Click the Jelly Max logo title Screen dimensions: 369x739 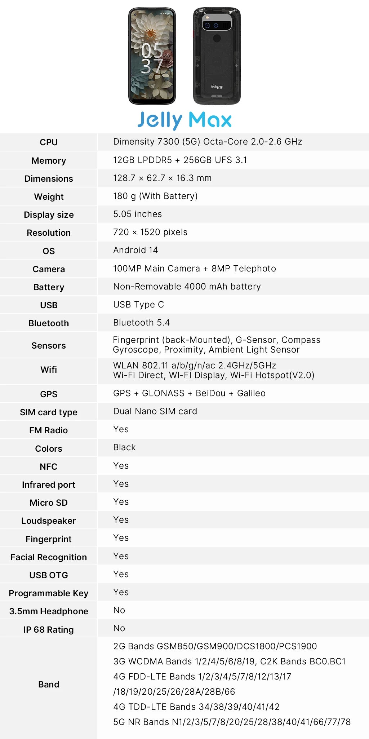pos(184,120)
